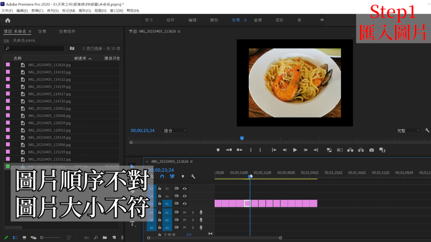Solo audio track A2
Screen dimensions: 431x242
193,220
